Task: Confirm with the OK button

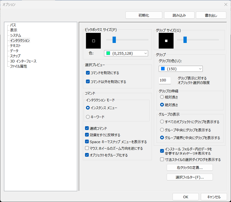Action: coord(186,197)
